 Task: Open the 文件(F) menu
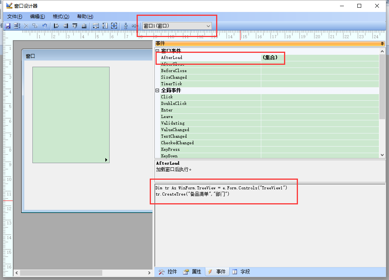click(x=15, y=16)
